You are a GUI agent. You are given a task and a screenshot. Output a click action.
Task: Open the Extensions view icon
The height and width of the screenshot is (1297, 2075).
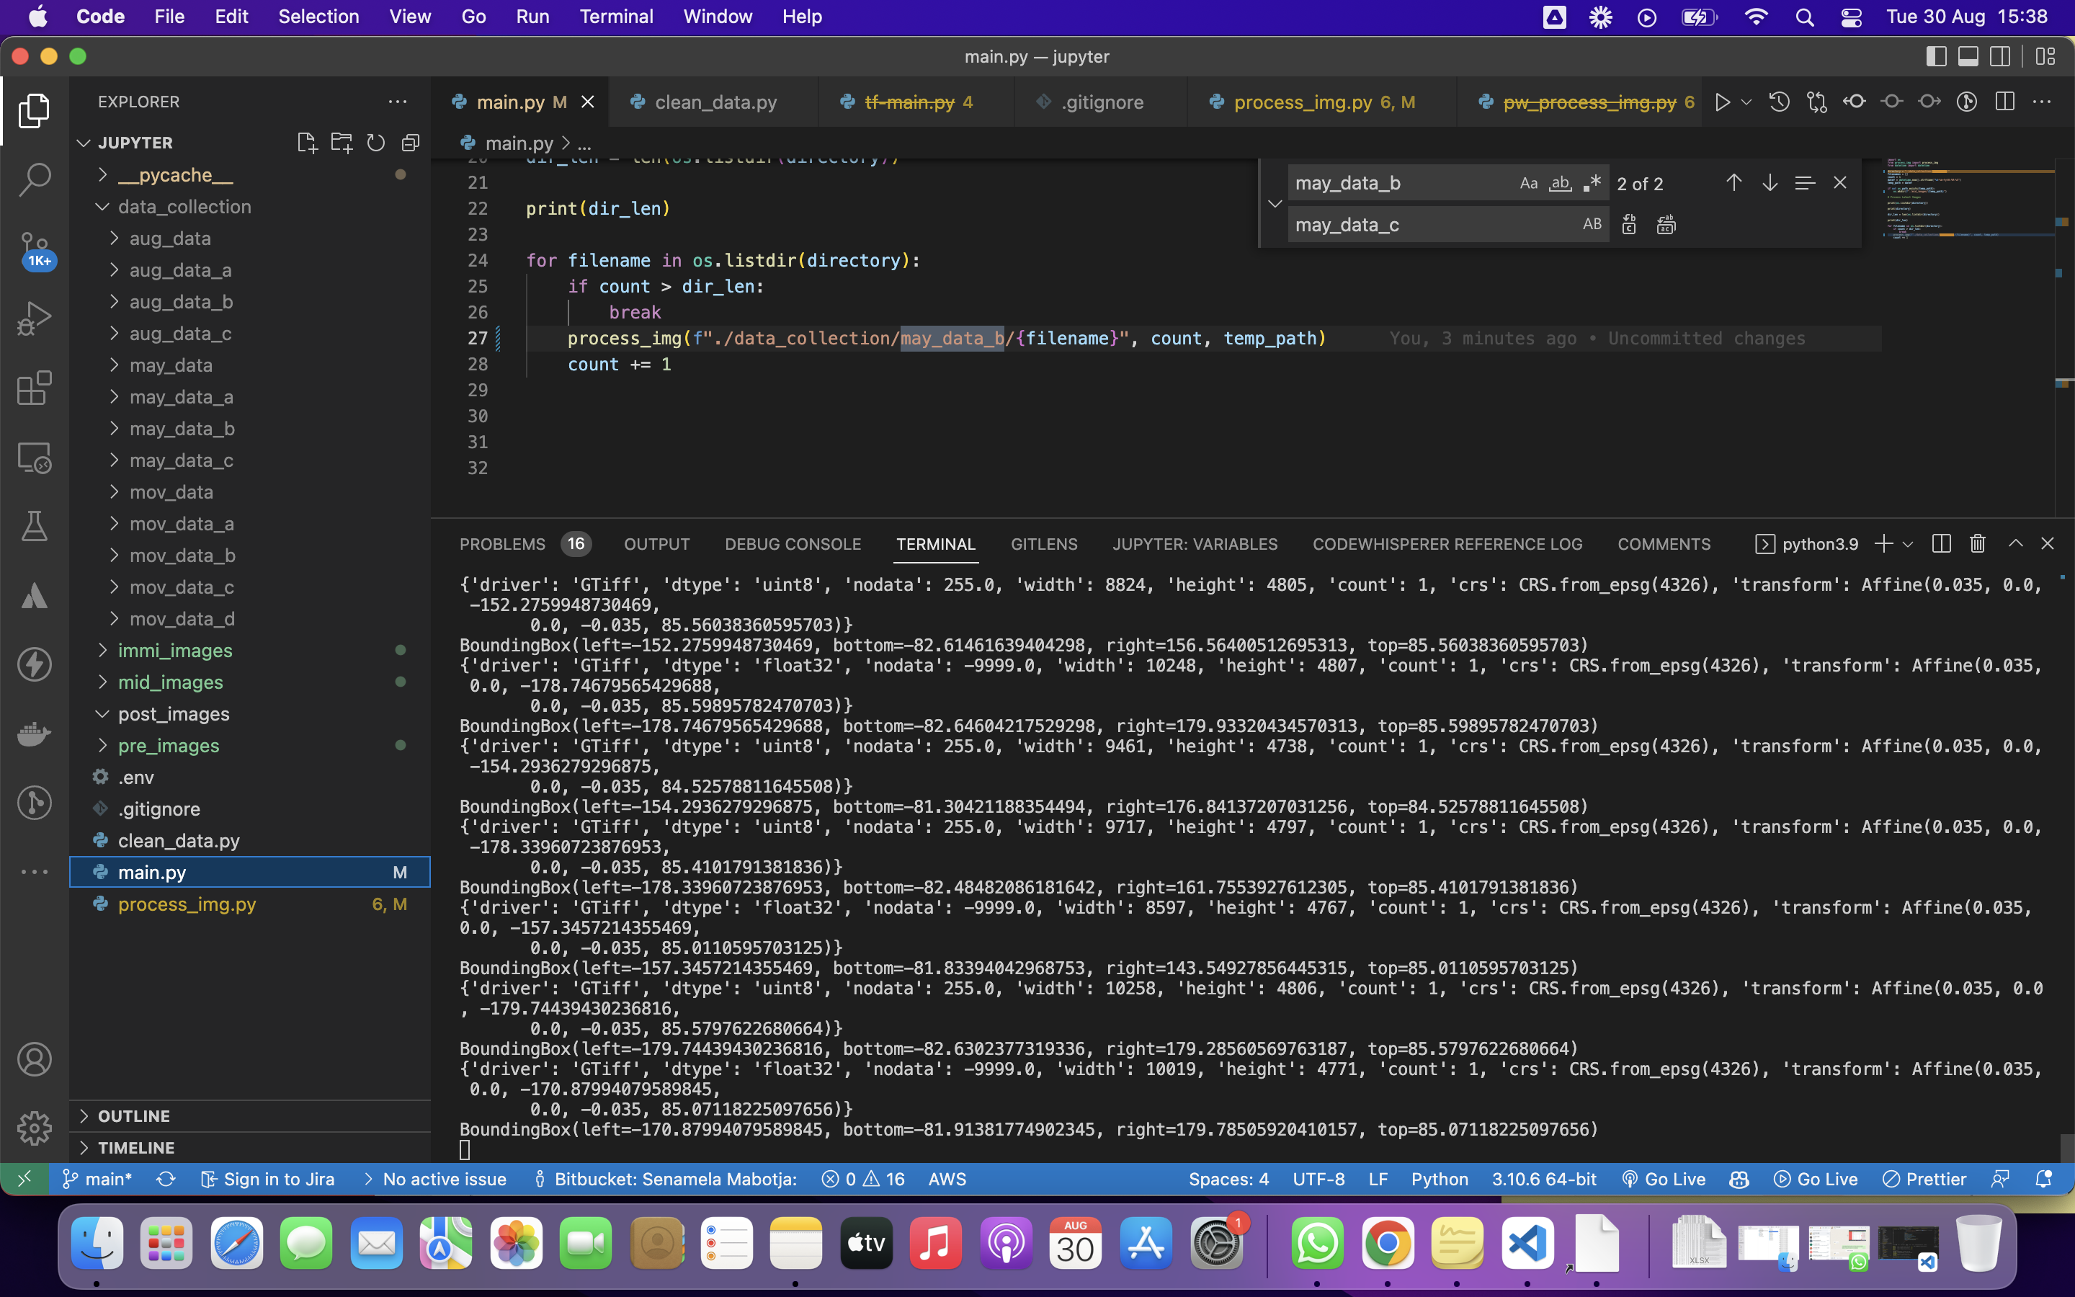point(35,388)
